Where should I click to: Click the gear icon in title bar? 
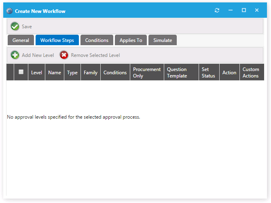pos(9,11)
